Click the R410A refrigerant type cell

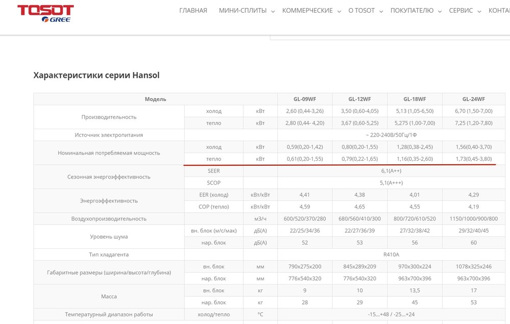tap(391, 254)
